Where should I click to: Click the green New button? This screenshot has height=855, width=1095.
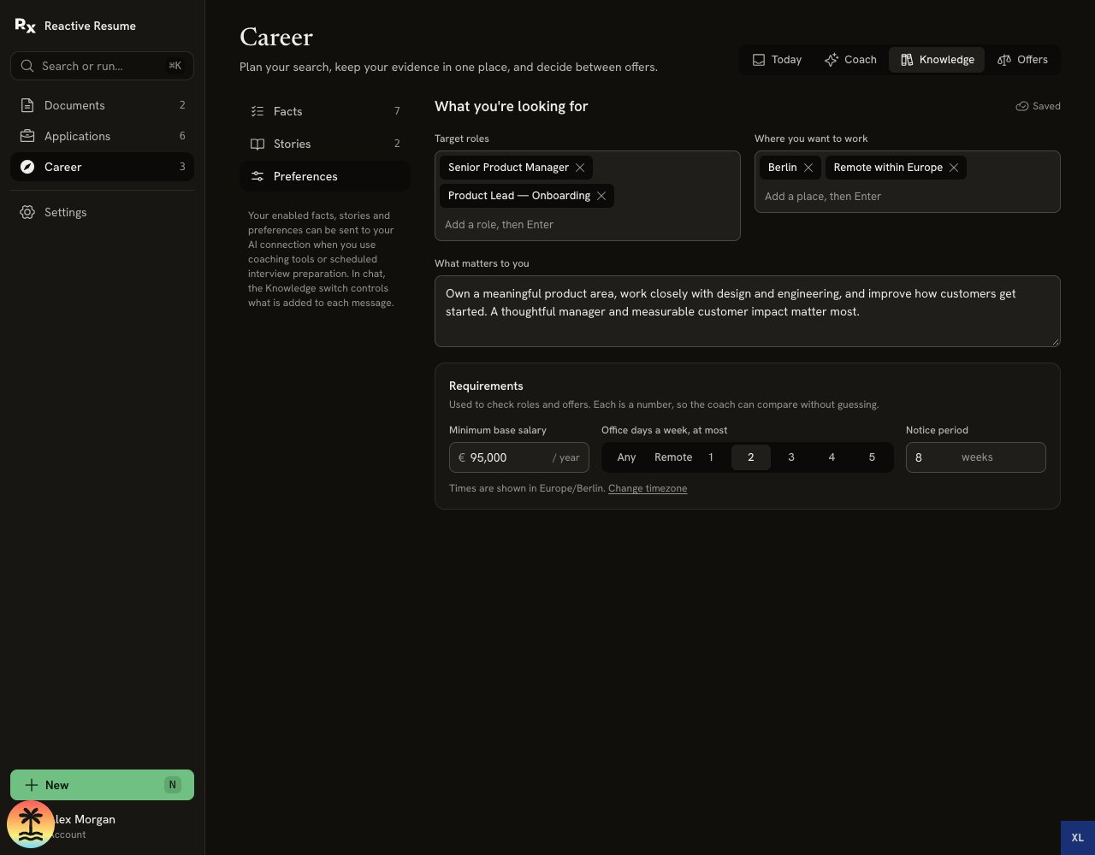(x=102, y=785)
